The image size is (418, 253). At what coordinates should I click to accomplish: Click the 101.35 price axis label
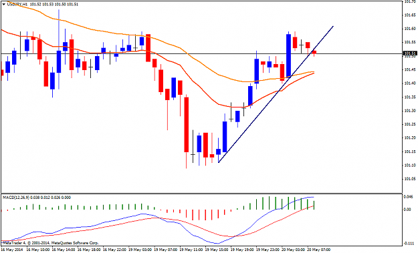(410, 97)
